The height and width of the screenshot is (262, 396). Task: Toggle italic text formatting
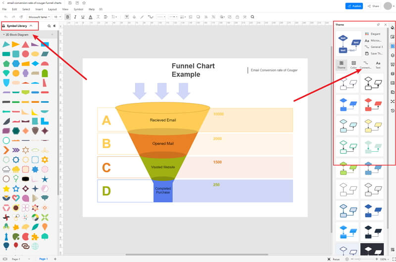click(75, 17)
